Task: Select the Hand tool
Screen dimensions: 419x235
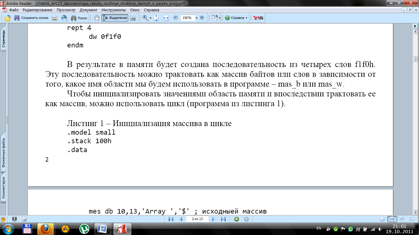Action: [96, 18]
